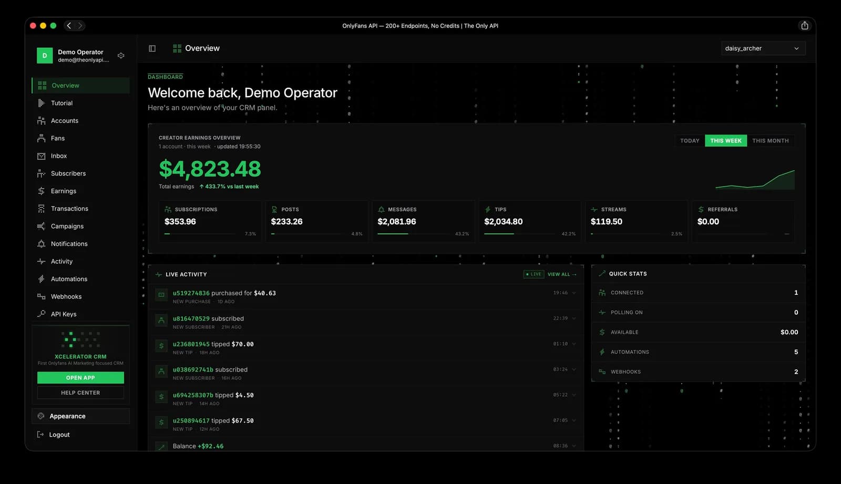Click the Logout arrow icon
The image size is (841, 484).
click(41, 435)
